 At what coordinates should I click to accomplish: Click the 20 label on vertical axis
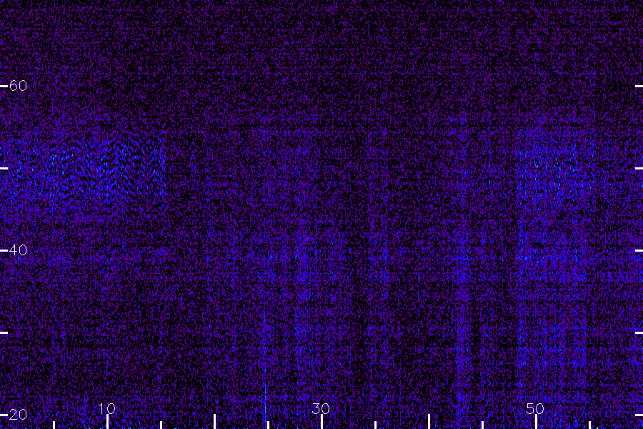[18, 415]
